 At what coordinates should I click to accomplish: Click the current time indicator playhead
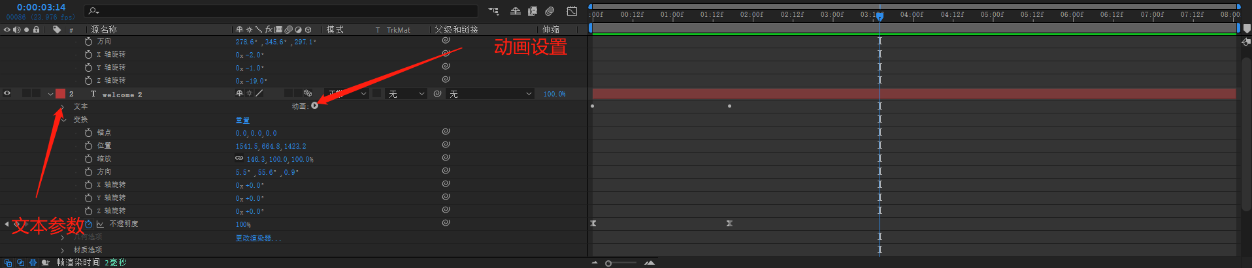click(880, 16)
